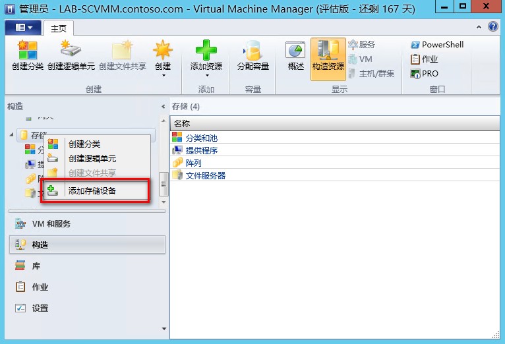Click the 库 books icon
Screen dimensions: 505x344
(x=20, y=266)
